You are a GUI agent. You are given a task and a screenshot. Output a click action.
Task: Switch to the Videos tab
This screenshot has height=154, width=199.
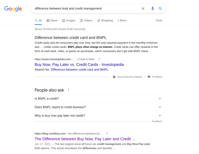[86, 20]
